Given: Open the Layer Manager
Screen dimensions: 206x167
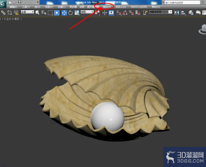Looking at the screenshot, I should [191, 13].
